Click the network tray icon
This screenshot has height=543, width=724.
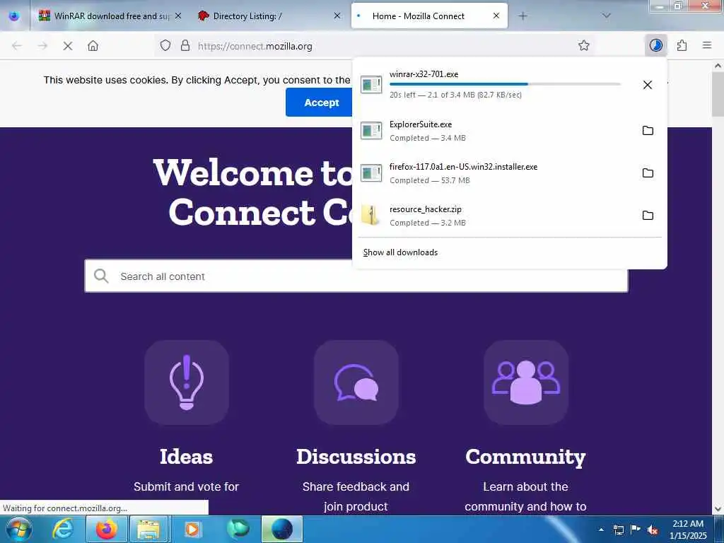[x=619, y=530]
